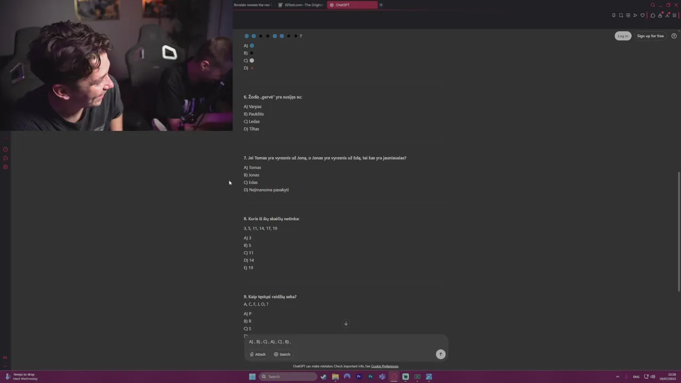The image size is (681, 383).
Task: Click the pinboard pin icon in the toolbar
Action: (x=614, y=15)
